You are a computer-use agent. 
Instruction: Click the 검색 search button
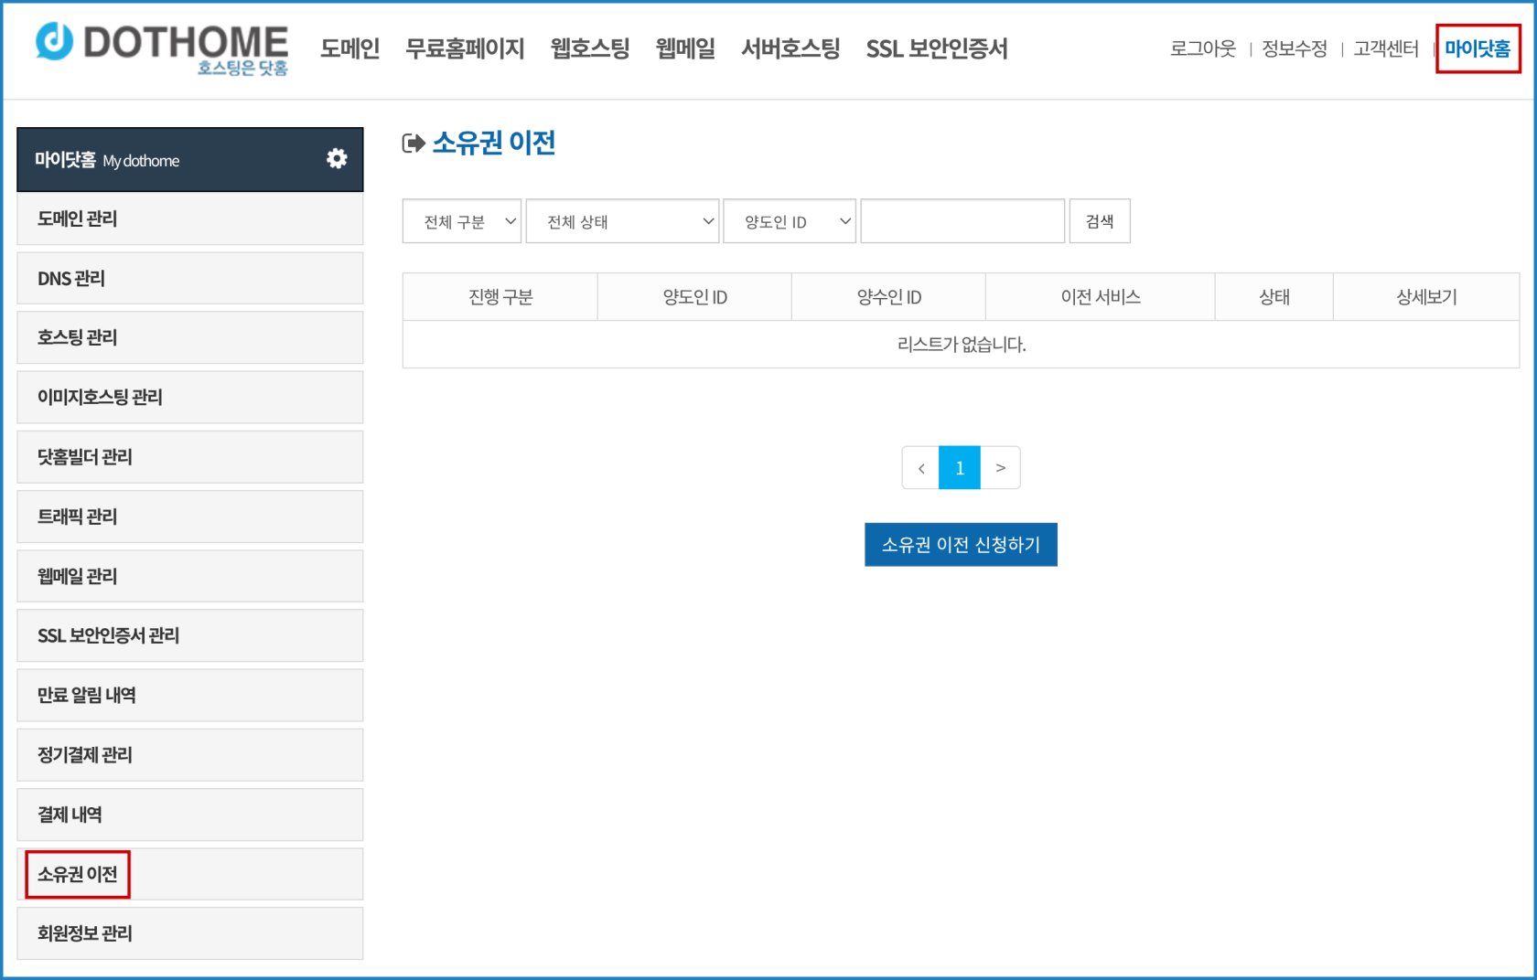pos(1099,220)
